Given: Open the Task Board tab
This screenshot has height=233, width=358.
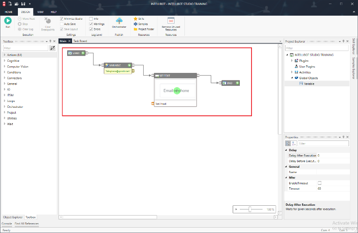Looking at the screenshot, I should click(x=80, y=41).
